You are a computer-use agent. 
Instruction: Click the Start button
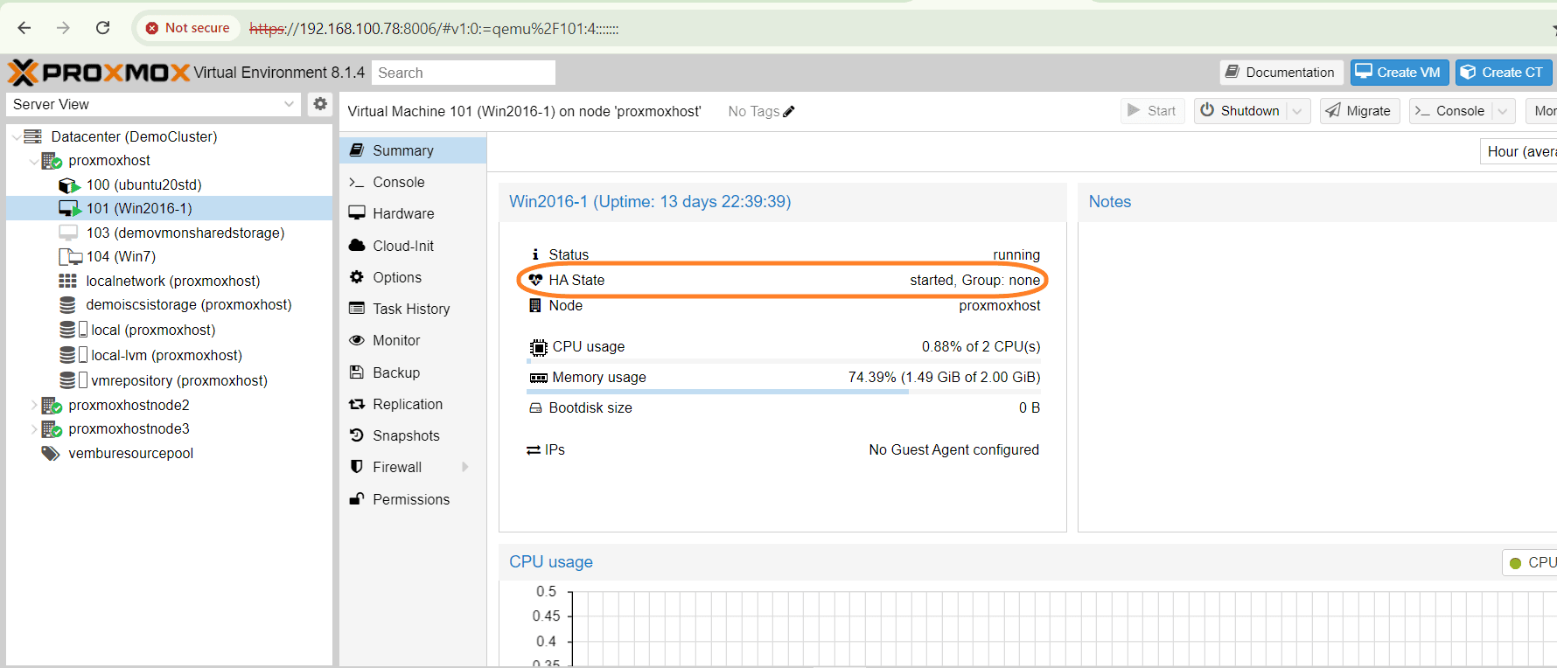[x=1152, y=111]
